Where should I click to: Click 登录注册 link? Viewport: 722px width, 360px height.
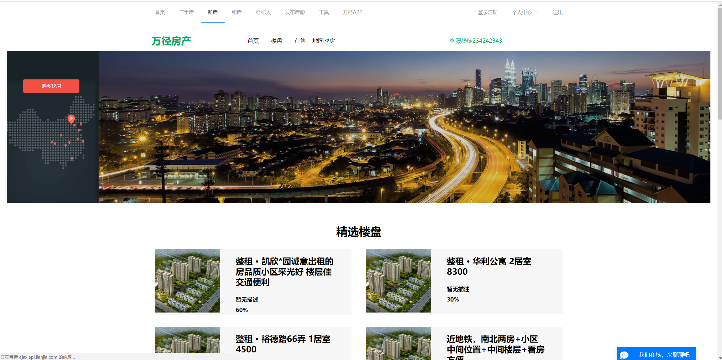point(488,12)
